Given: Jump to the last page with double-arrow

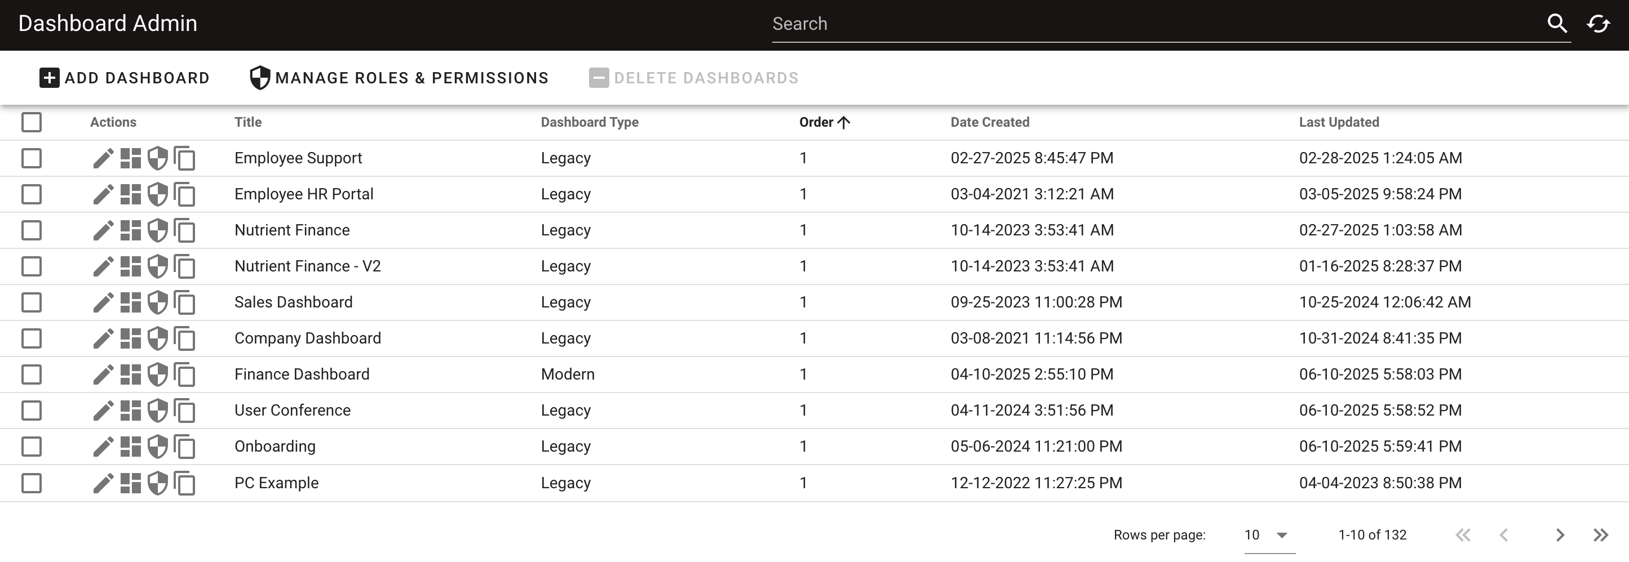Looking at the screenshot, I should (x=1599, y=534).
